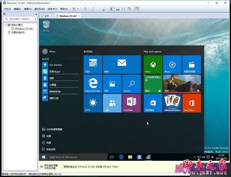
Task: Toggle the library sidebar view icon
Action: pos(112,9)
